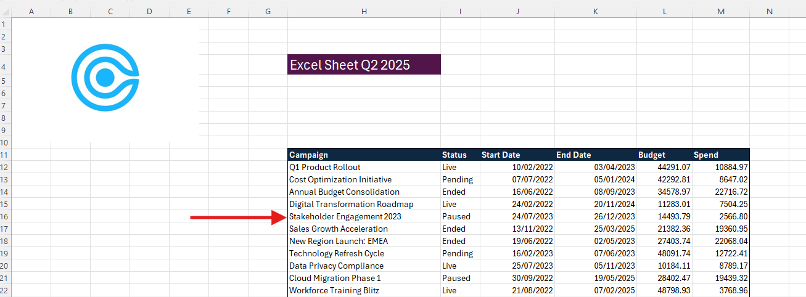Select the 'End Date' header cell
The image size is (806, 297).
(595, 155)
